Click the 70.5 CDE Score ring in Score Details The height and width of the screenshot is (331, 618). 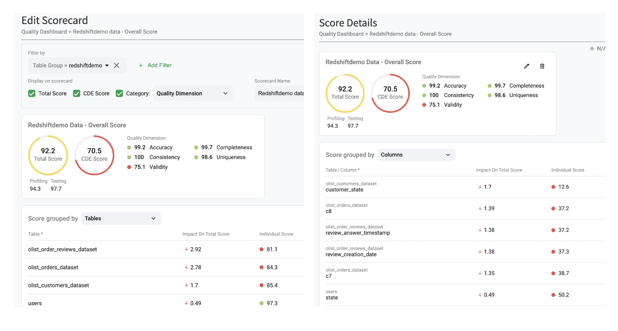pyautogui.click(x=390, y=93)
